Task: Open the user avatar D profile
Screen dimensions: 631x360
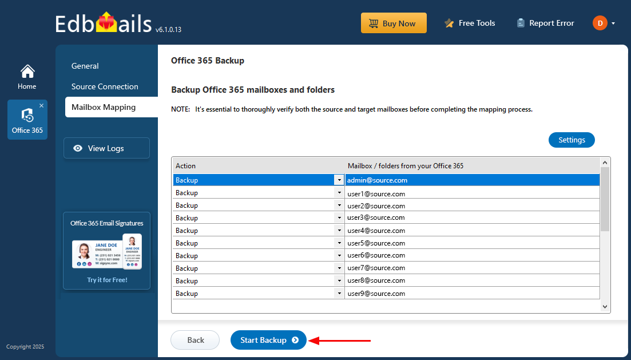Action: click(x=600, y=23)
